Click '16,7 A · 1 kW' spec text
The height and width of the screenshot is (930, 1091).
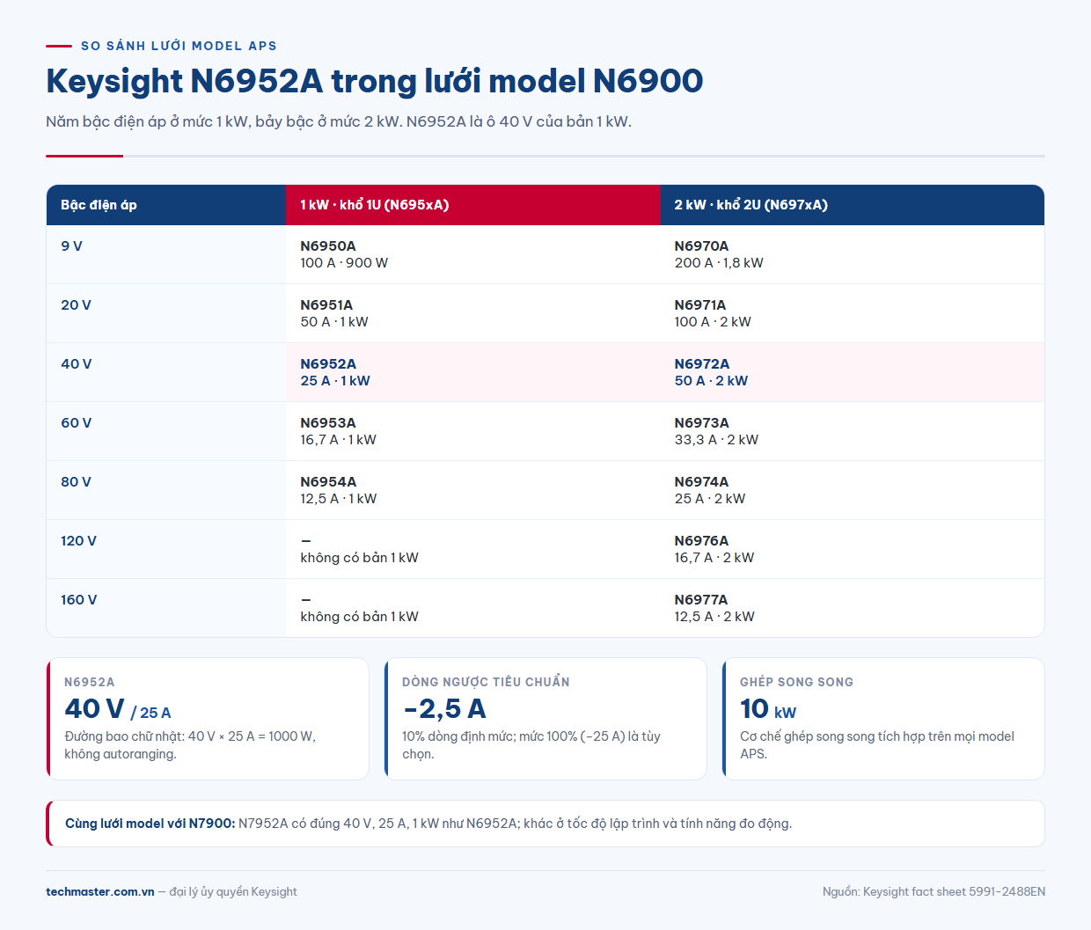[338, 440]
